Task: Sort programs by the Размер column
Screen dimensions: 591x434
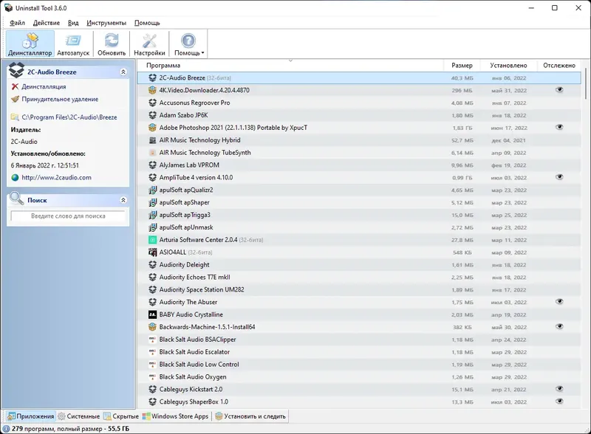Action: [462, 66]
